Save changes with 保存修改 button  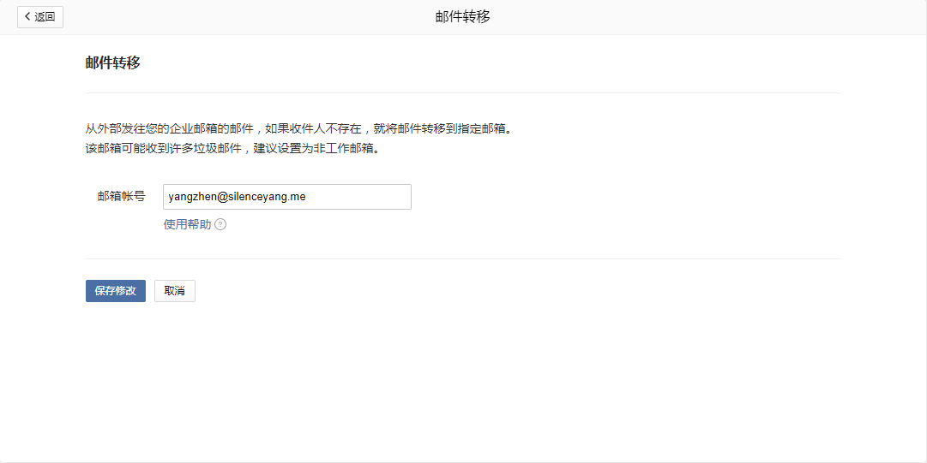(116, 291)
